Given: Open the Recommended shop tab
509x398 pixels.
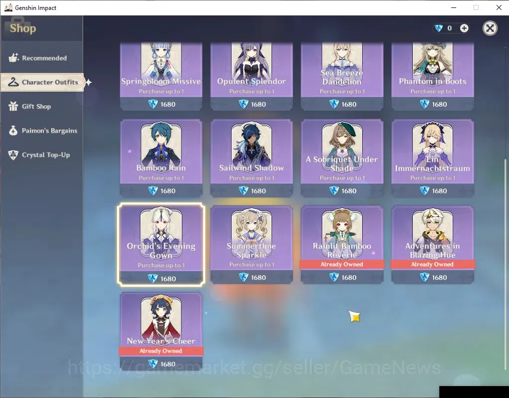Looking at the screenshot, I should point(41,58).
